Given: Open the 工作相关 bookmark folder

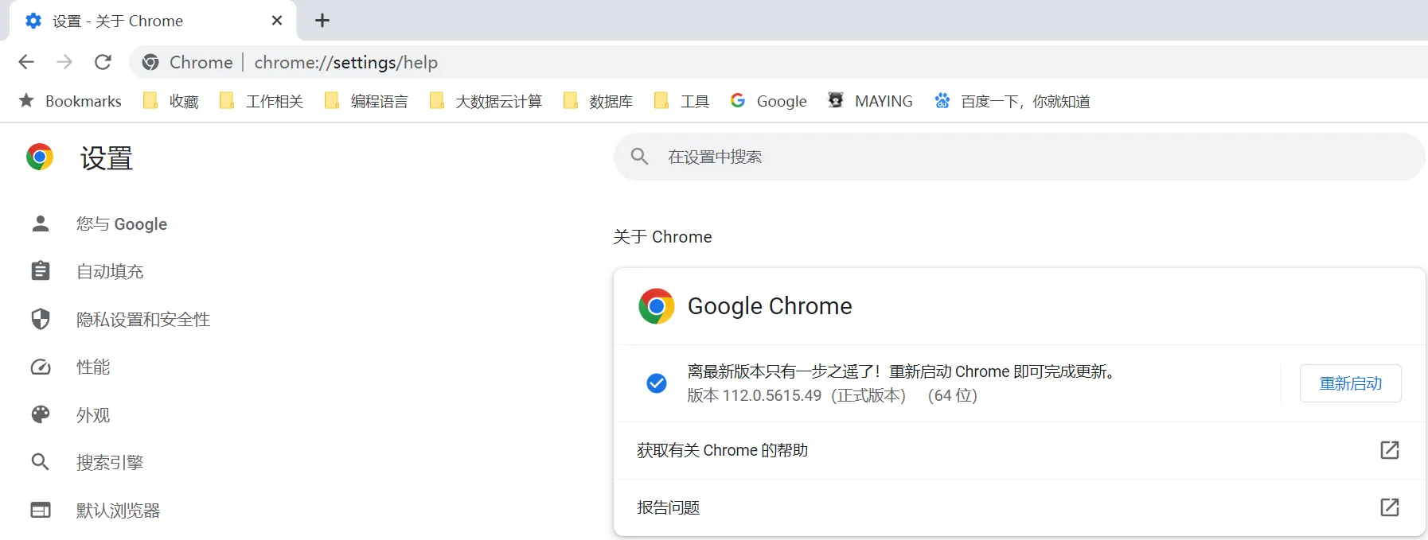Looking at the screenshot, I should 261,101.
